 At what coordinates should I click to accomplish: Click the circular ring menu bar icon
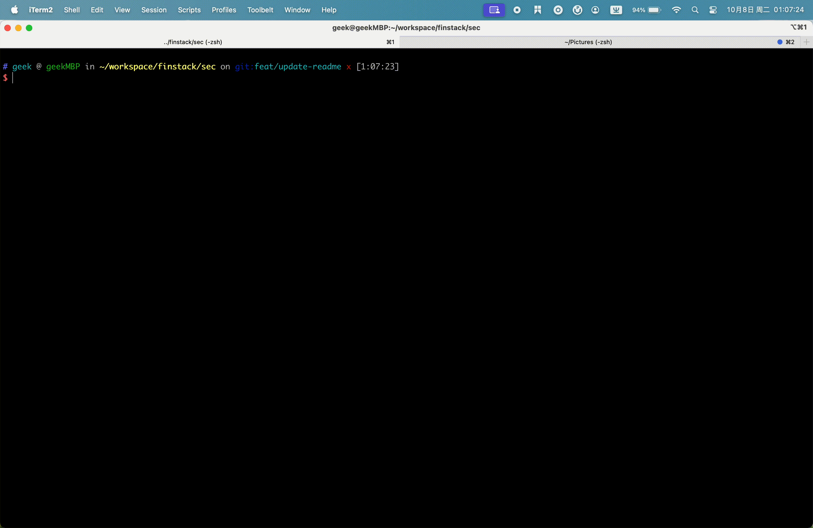pyautogui.click(x=558, y=10)
